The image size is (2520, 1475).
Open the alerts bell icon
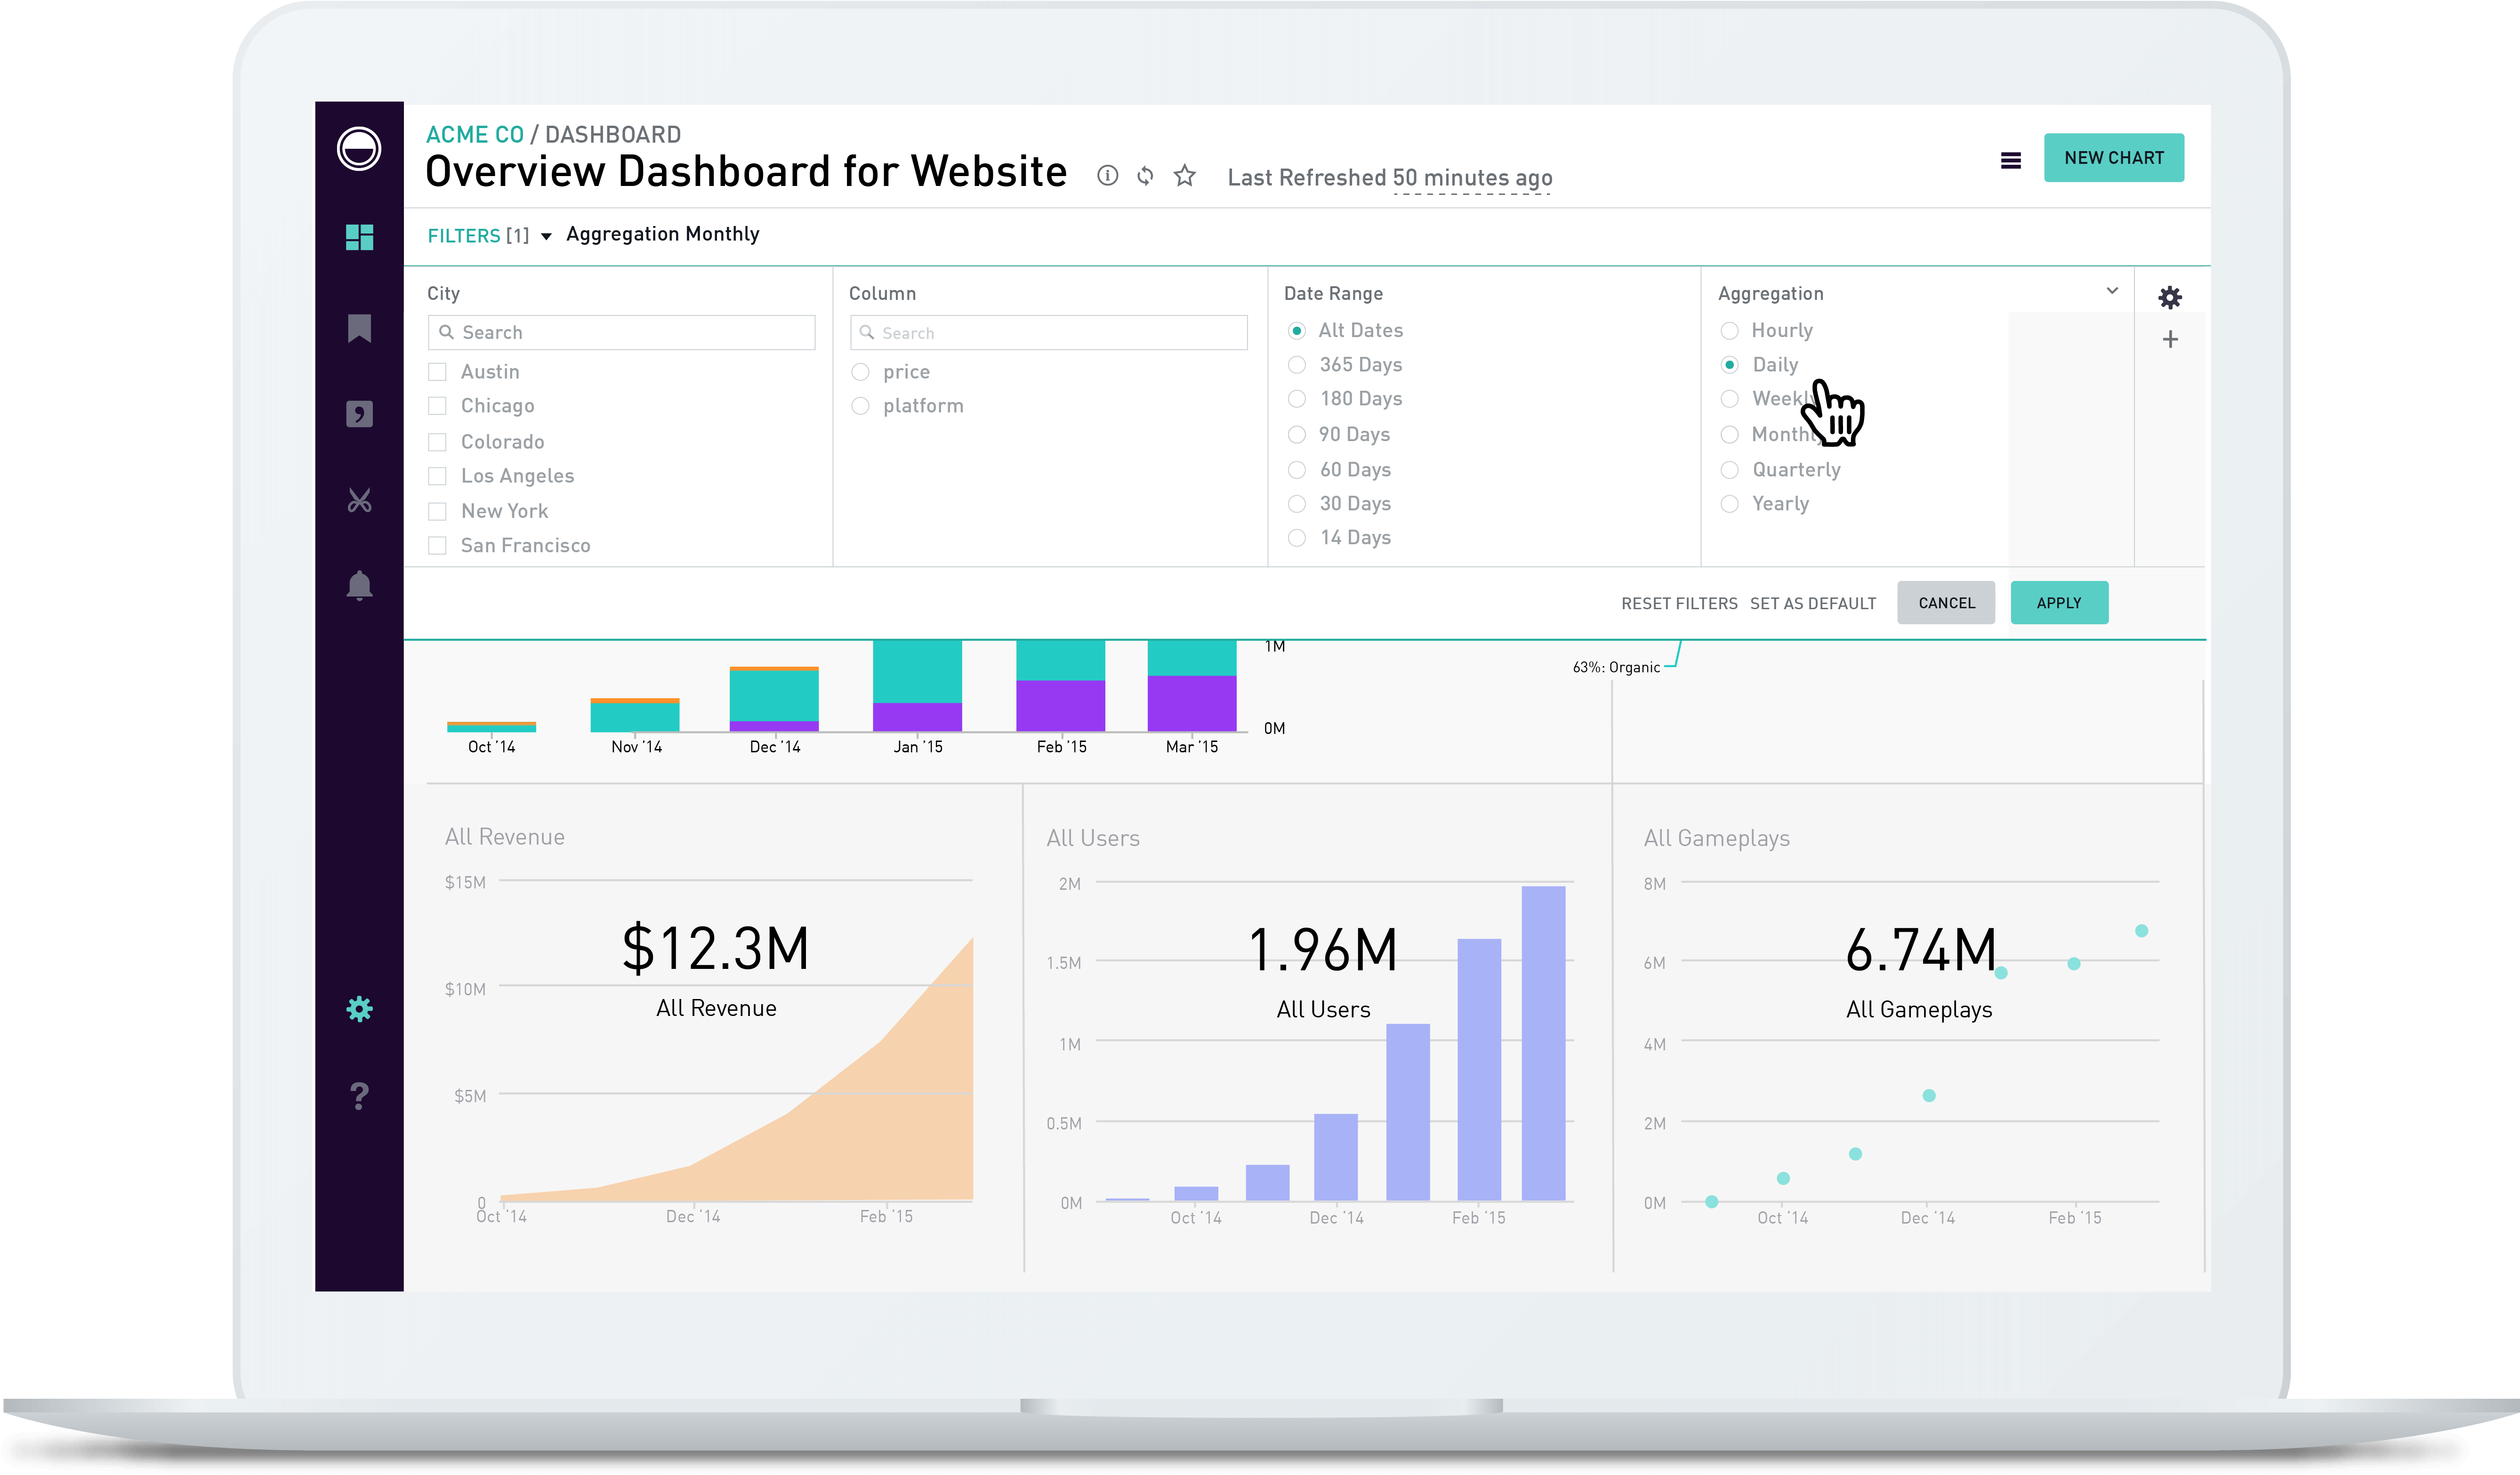[359, 585]
